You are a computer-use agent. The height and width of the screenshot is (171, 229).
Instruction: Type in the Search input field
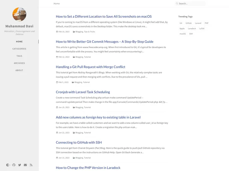coord(191,4)
